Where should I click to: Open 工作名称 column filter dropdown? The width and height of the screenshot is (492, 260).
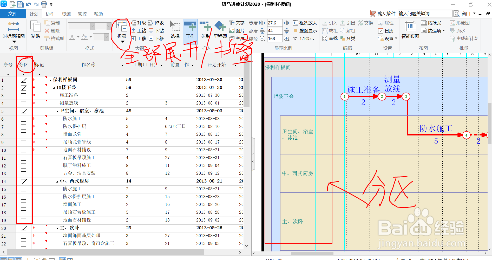pos(122,65)
